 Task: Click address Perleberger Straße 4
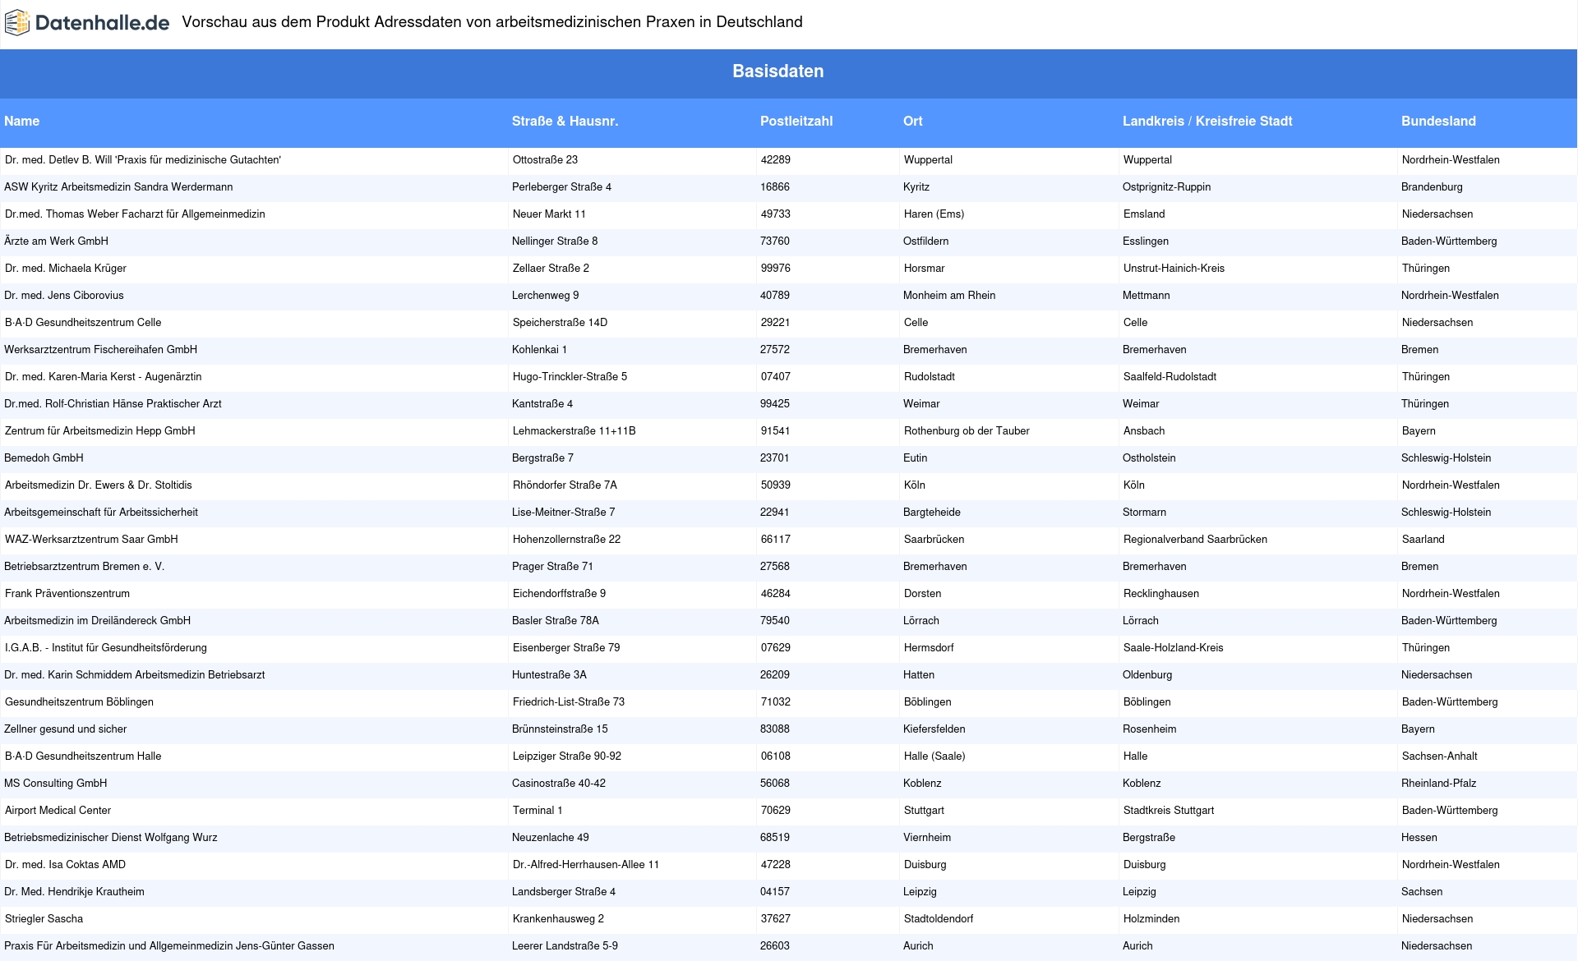(561, 187)
